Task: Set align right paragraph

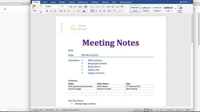Action: (100, 11)
